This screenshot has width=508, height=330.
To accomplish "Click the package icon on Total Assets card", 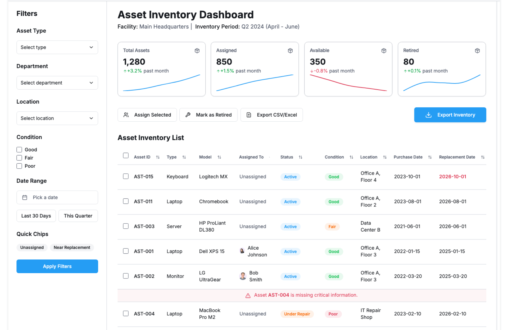I will pyautogui.click(x=197, y=51).
